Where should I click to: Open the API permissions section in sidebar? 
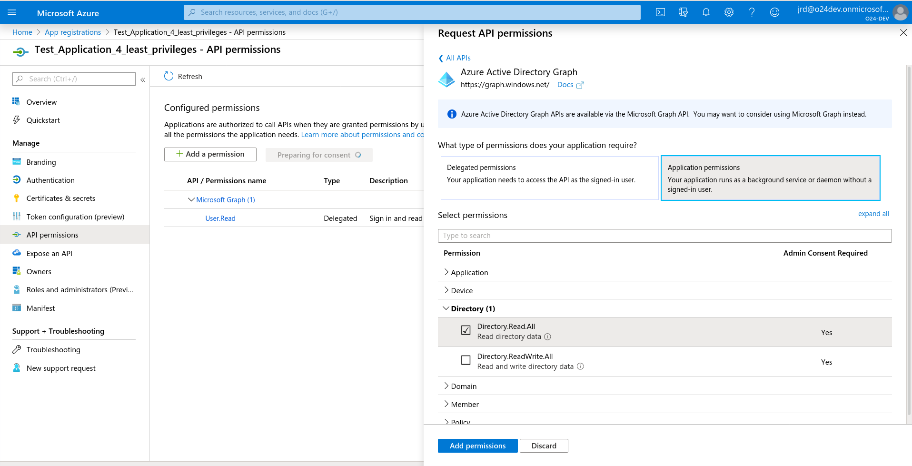(x=52, y=235)
